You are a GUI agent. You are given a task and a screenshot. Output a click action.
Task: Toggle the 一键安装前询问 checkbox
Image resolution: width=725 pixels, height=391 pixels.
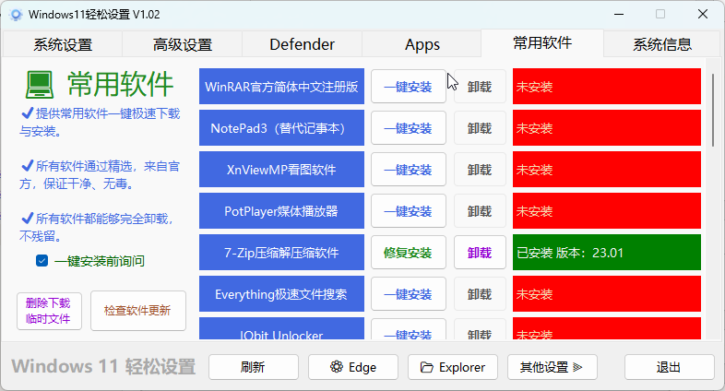(x=42, y=261)
